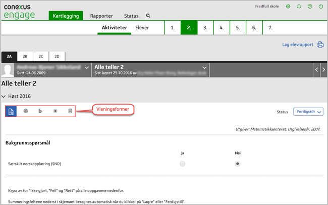Collapse the Høst 2016 section
The image size is (328, 205).
[x=4, y=96]
